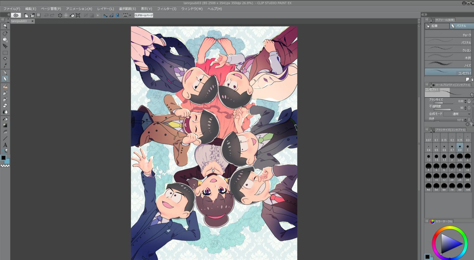
Task: Select the Move layer tool
Action: (5, 46)
